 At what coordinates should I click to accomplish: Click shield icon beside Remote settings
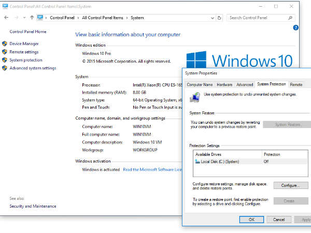pos(5,52)
